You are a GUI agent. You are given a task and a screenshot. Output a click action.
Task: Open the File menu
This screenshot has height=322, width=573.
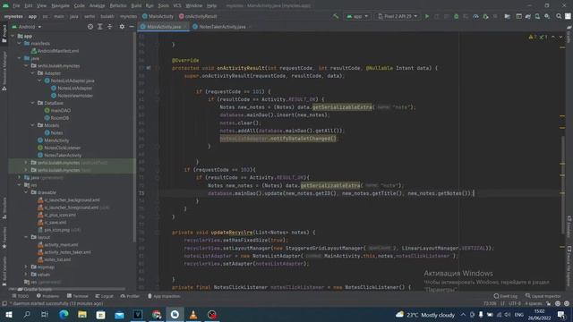click(x=16, y=5)
